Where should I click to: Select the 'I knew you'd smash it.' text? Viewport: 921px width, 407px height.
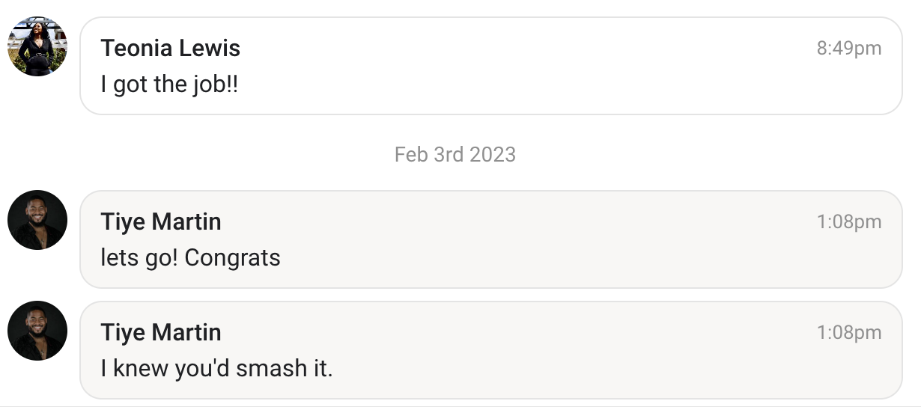pyautogui.click(x=216, y=369)
